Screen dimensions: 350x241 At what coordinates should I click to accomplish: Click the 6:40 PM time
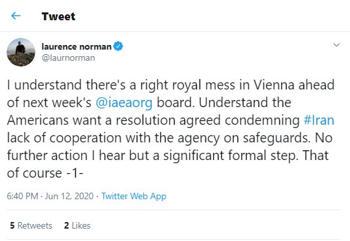coord(22,196)
